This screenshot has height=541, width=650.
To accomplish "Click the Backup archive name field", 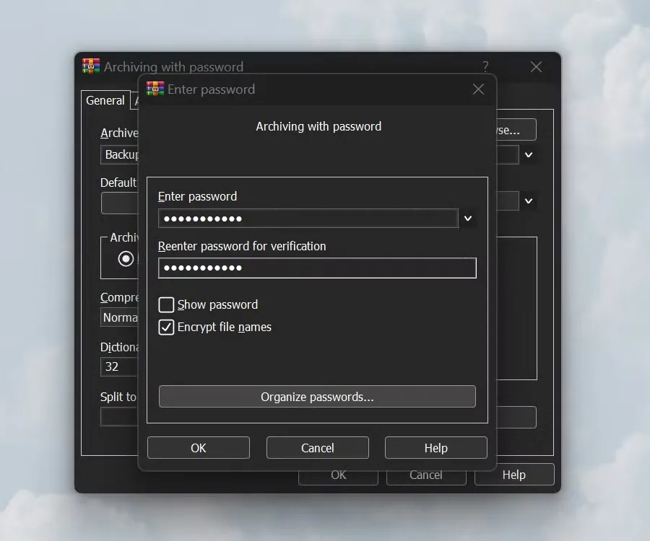I will (x=119, y=155).
